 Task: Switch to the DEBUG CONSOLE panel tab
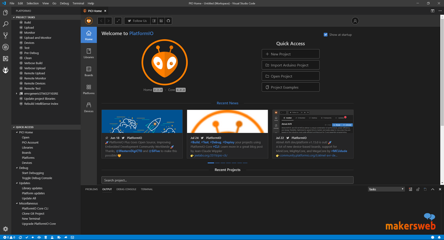[x=126, y=189]
